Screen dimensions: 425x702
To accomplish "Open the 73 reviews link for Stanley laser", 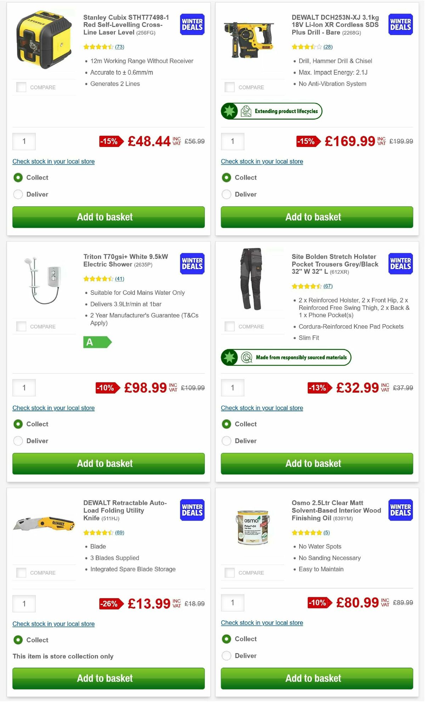I will tap(120, 47).
